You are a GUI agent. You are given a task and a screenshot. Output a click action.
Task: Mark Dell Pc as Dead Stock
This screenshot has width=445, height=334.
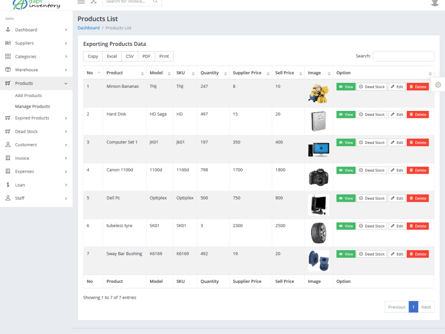tap(372, 198)
